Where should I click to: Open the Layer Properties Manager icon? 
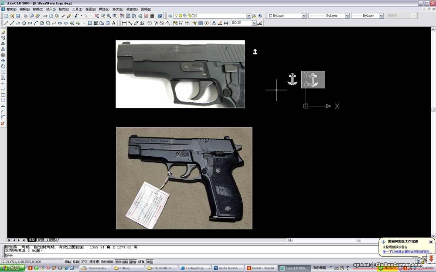pyautogui.click(x=170, y=16)
